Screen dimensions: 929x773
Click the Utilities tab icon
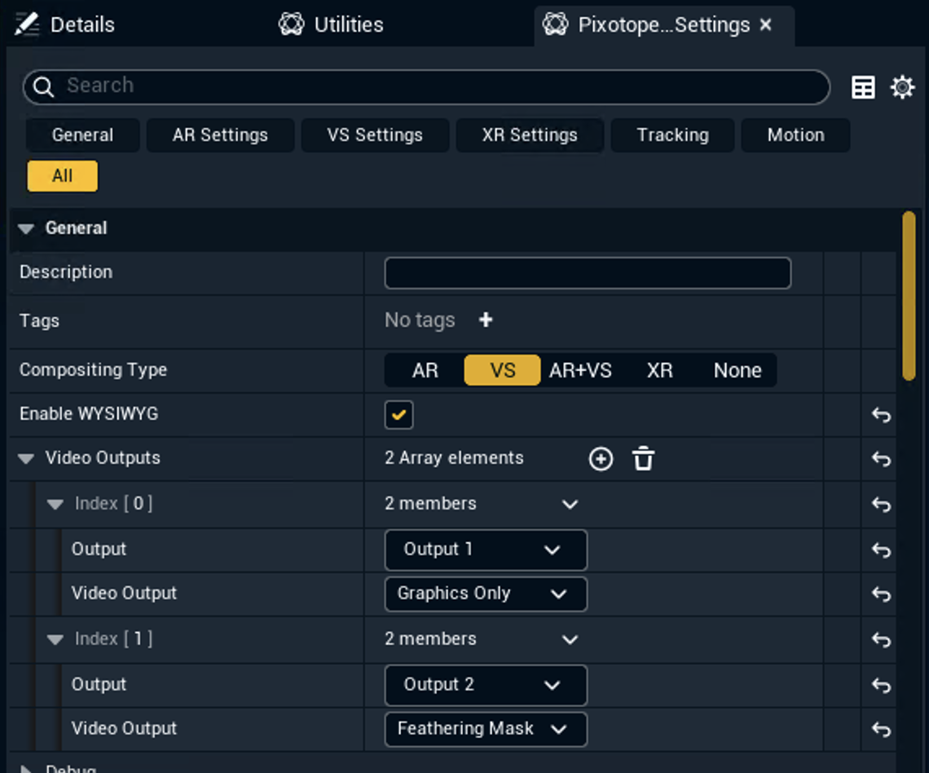tap(291, 24)
